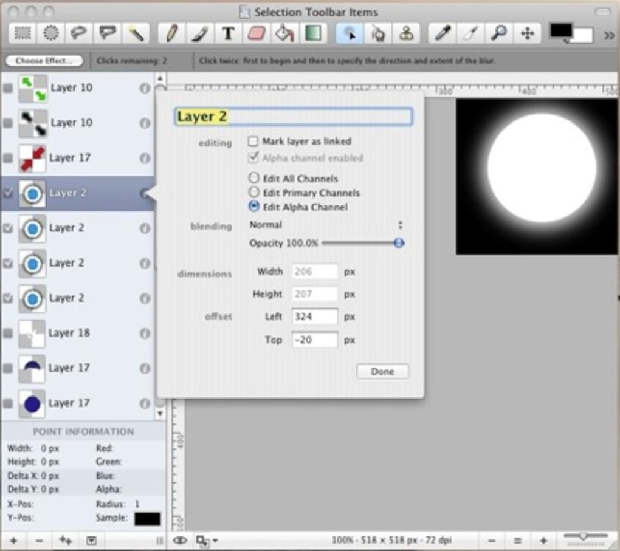
Task: Open the Normal blending mode dropdown
Action: (326, 225)
